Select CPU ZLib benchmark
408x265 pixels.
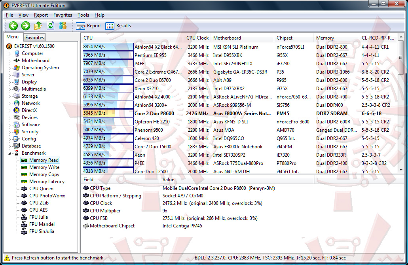point(39,203)
